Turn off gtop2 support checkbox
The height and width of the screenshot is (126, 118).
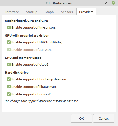(x=9, y=64)
